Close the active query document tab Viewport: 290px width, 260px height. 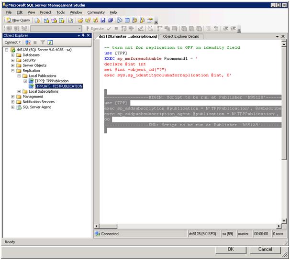283,36
